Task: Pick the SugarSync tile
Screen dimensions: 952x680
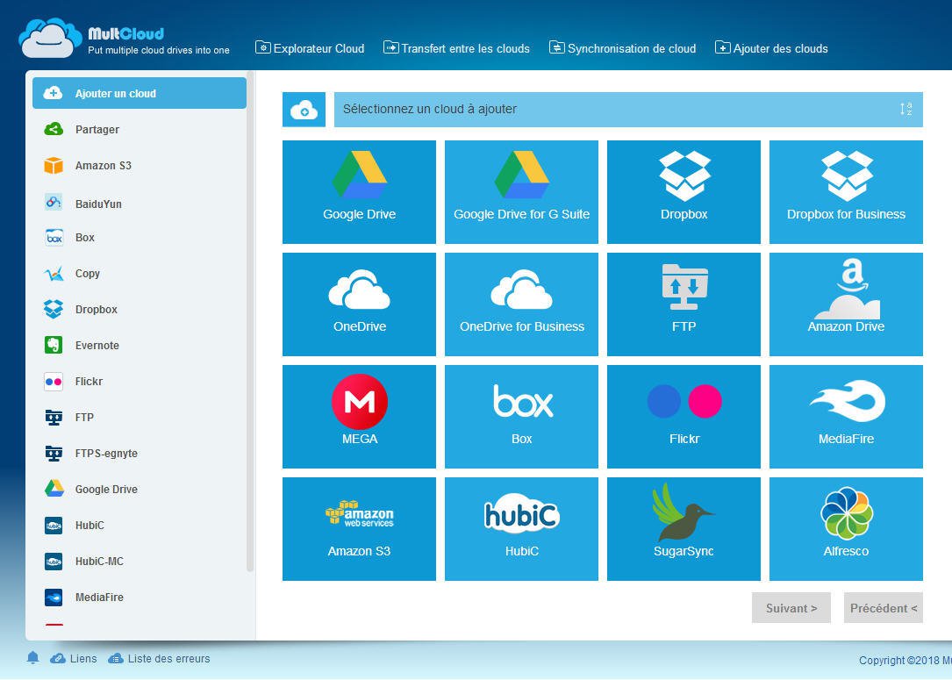Action: tap(684, 529)
